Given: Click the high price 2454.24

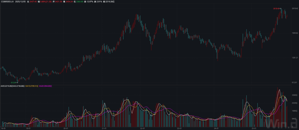Looking at the screenshot, I should pyautogui.click(x=69, y=1).
